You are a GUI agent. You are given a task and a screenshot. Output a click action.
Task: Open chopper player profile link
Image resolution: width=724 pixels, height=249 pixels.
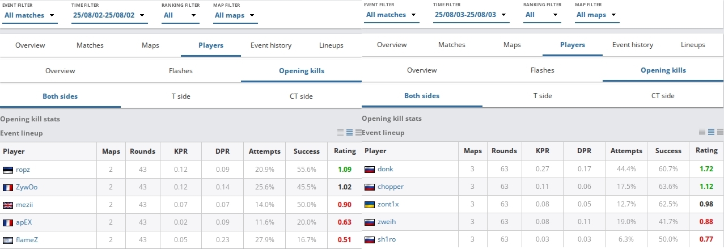click(x=391, y=187)
